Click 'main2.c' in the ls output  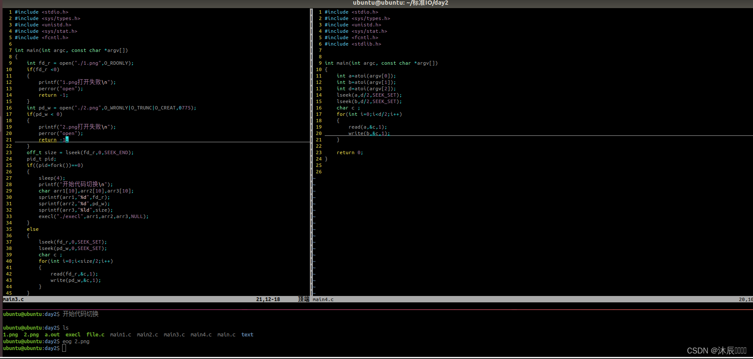click(147, 335)
